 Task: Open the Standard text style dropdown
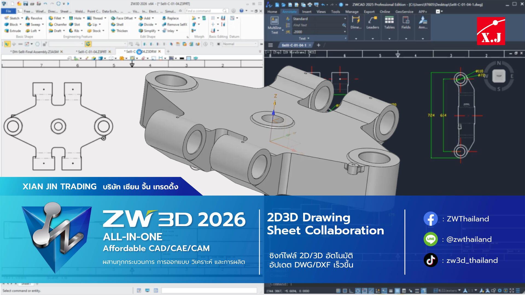point(345,19)
